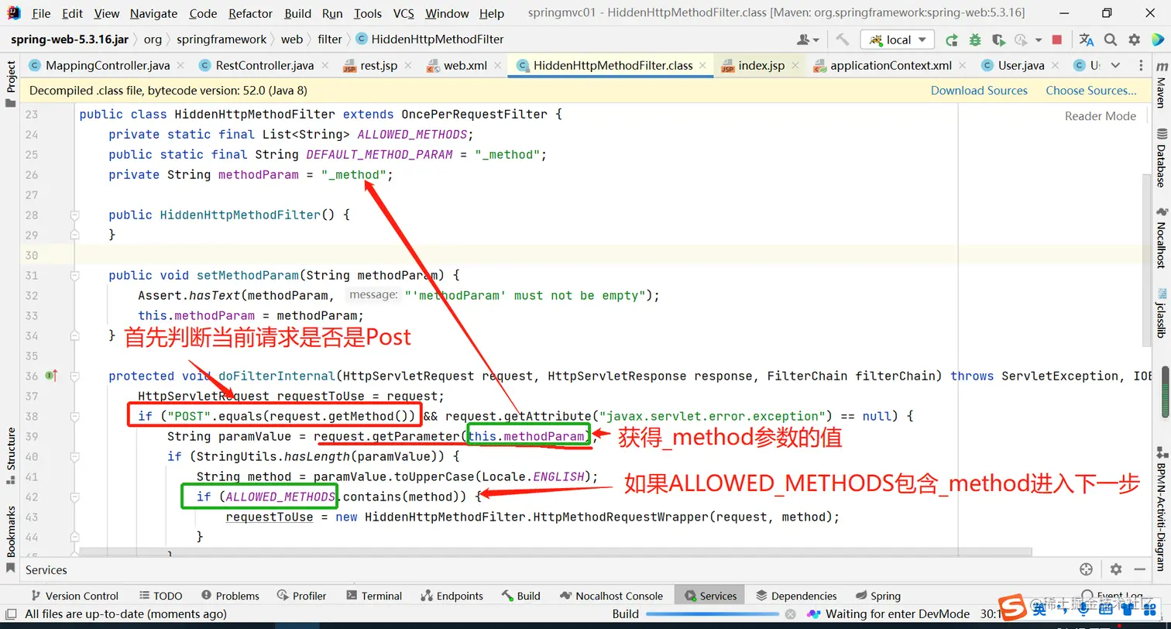The width and height of the screenshot is (1171, 629).
Task: Click spring-web-5.3.16.jar breadcrumb
Action: point(70,40)
